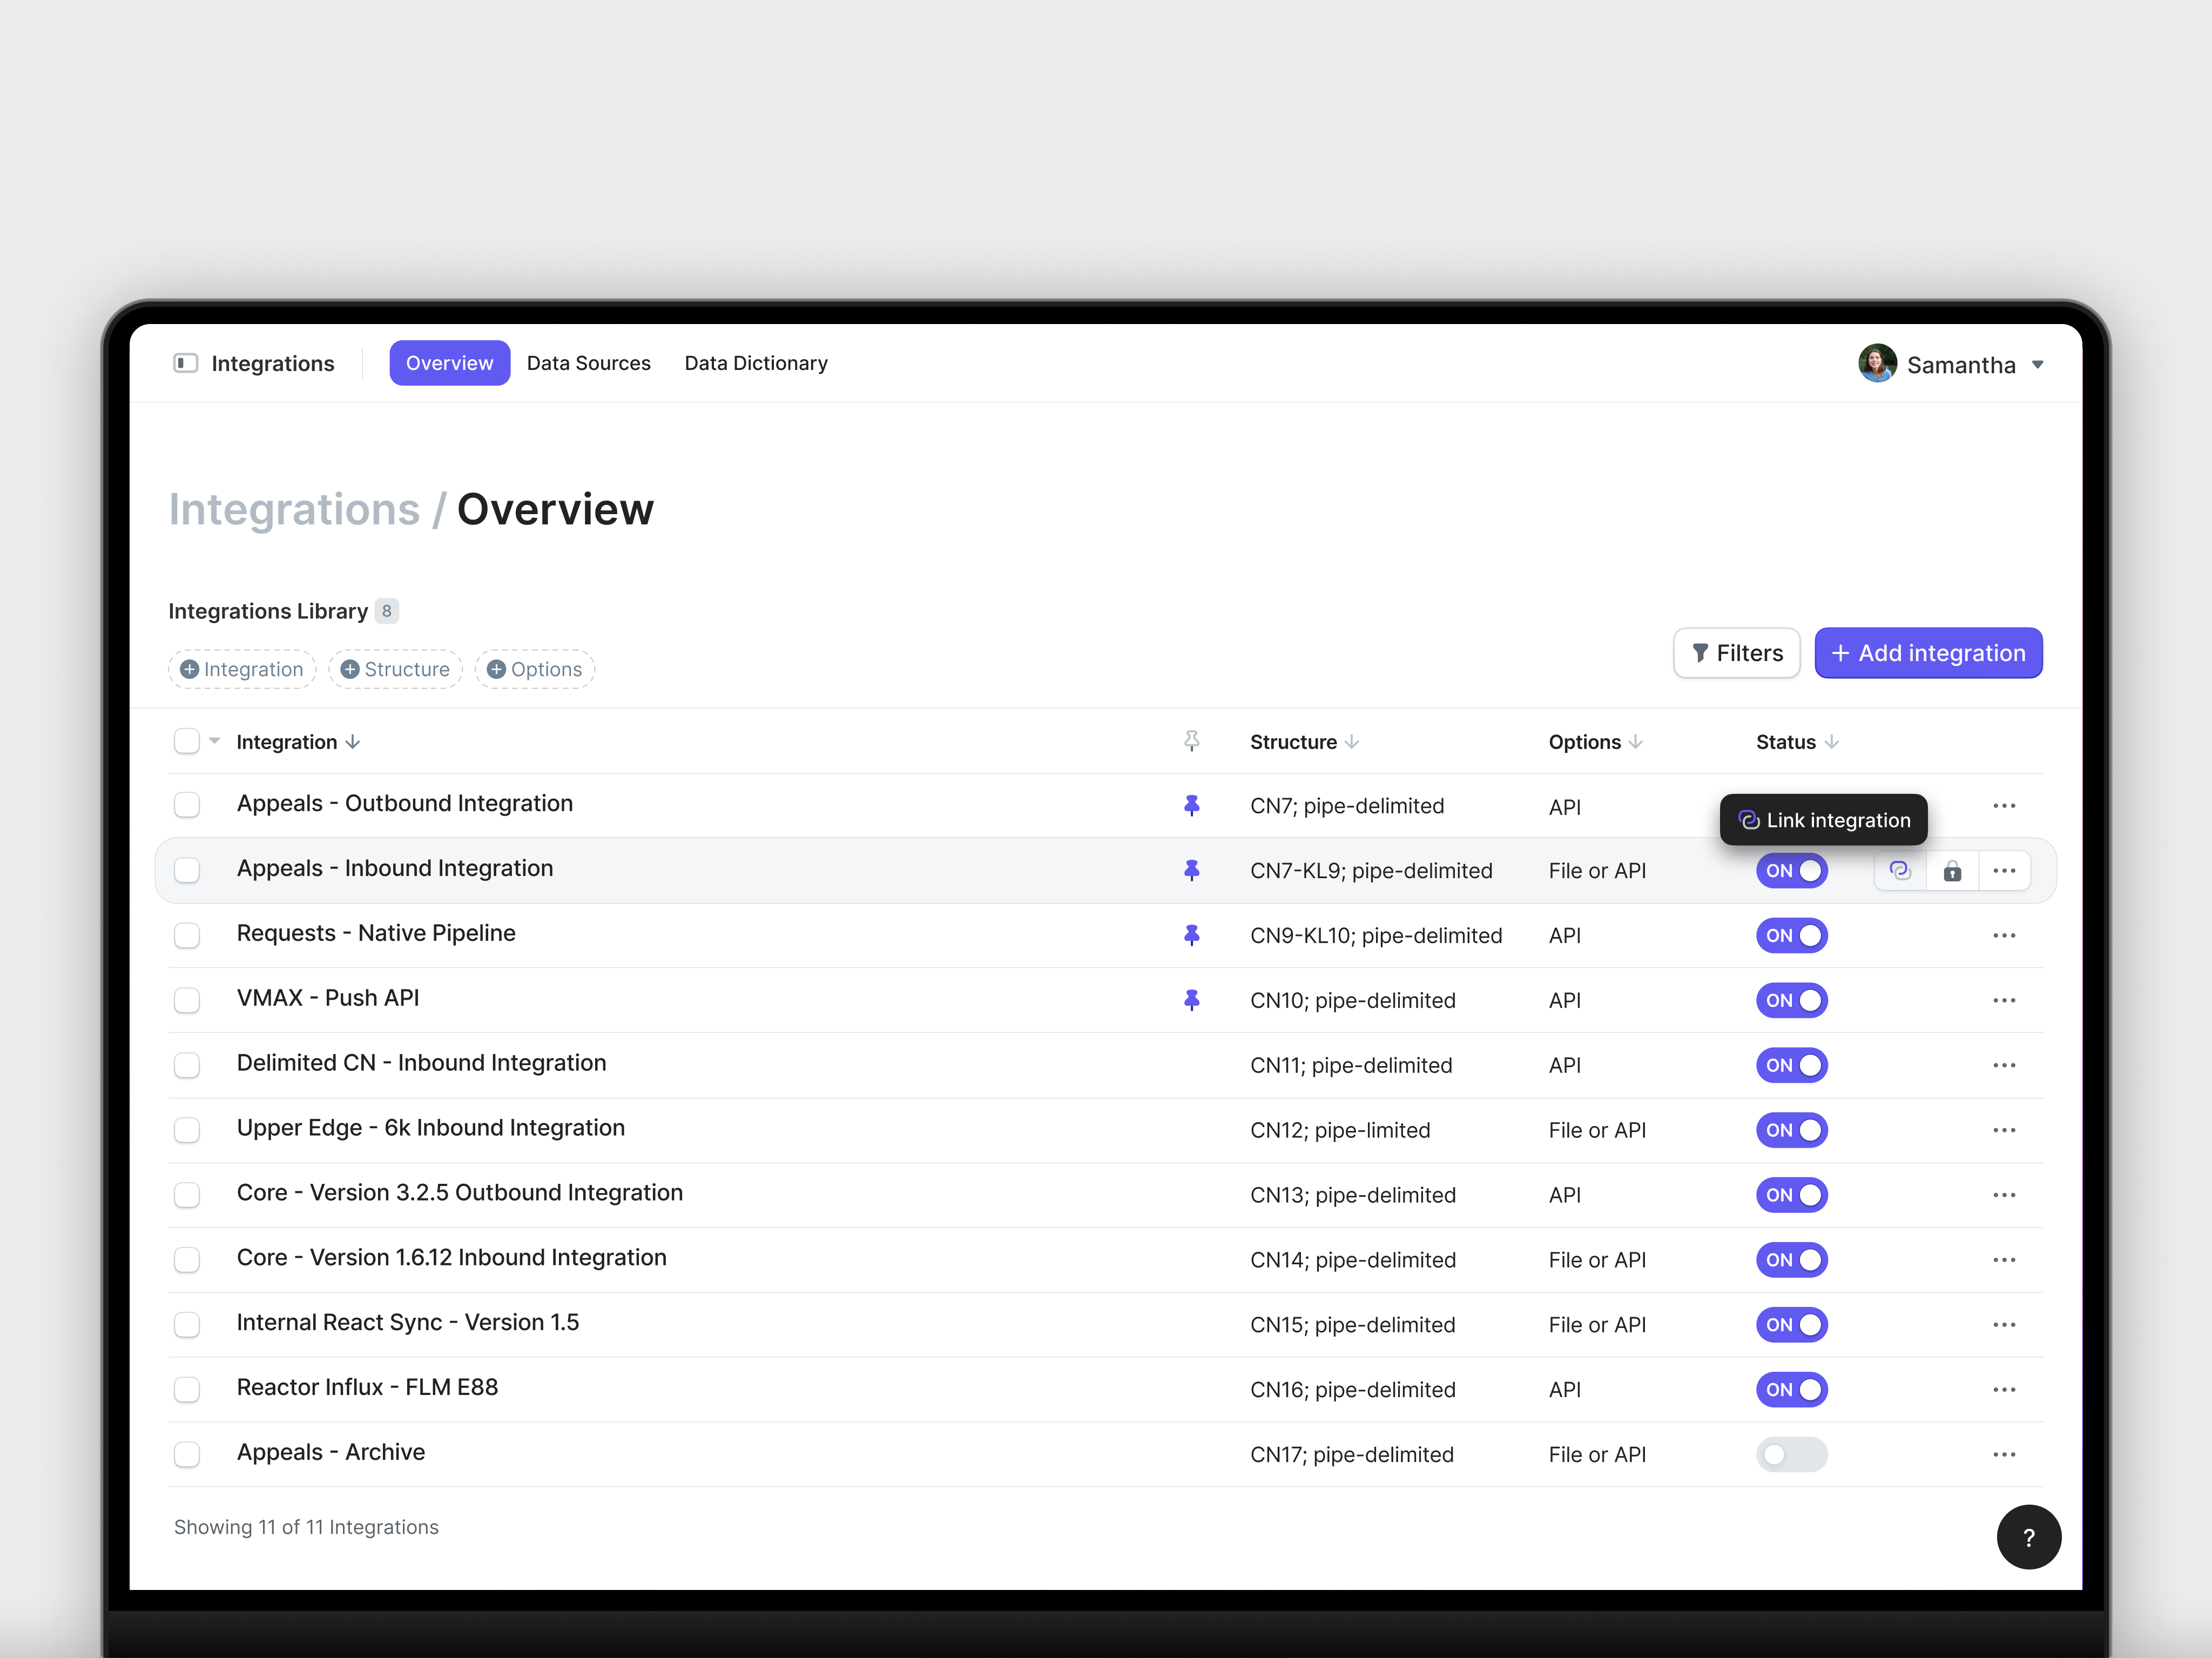Click the link integration icon on Appeals - Inbound row
This screenshot has width=2212, height=1658.
(1900, 870)
